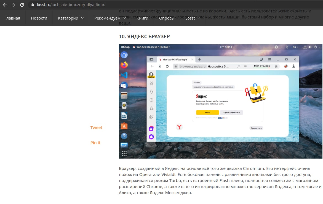Open the collections icon in Yandex sidebar
This screenshot has height=204, width=323.
[151, 117]
